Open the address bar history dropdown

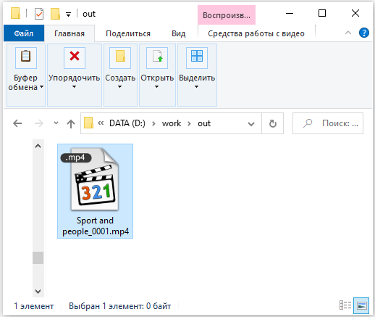pyautogui.click(x=251, y=124)
